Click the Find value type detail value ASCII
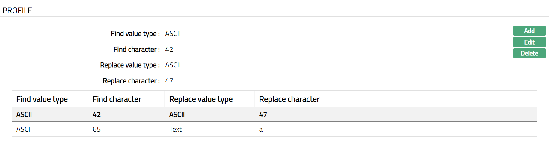The image size is (549, 143). tap(173, 34)
